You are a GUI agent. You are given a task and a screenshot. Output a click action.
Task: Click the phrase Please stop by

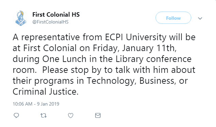72,70
